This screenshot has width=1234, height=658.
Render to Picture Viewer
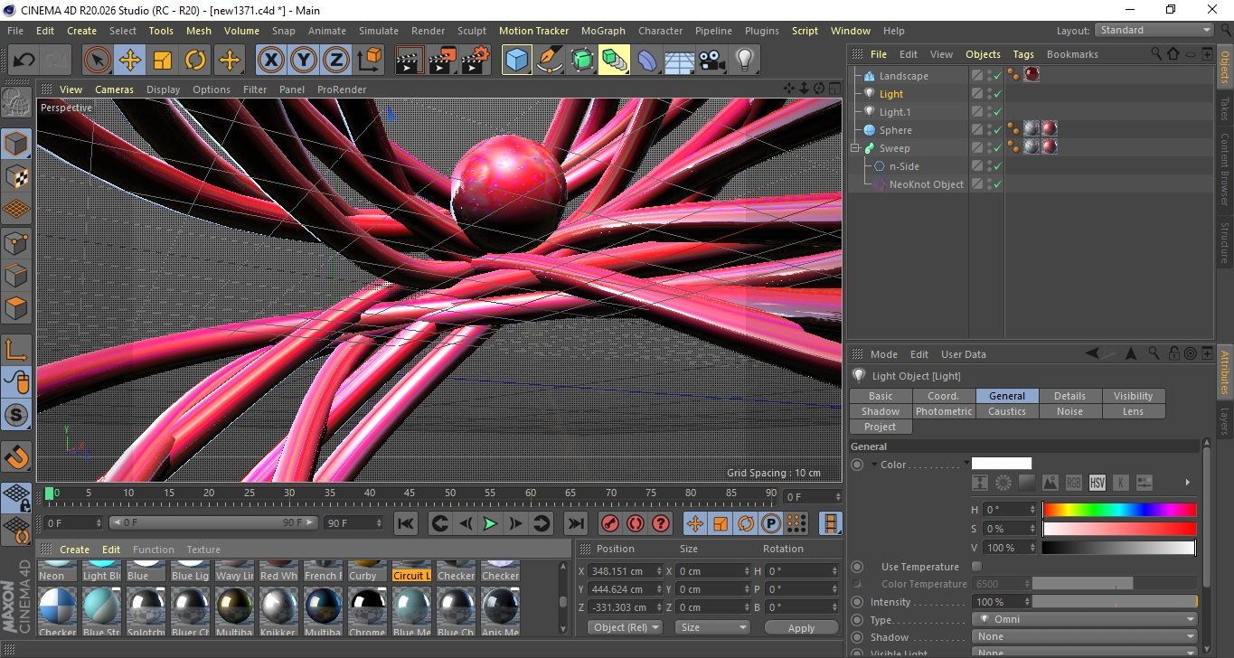click(x=442, y=61)
